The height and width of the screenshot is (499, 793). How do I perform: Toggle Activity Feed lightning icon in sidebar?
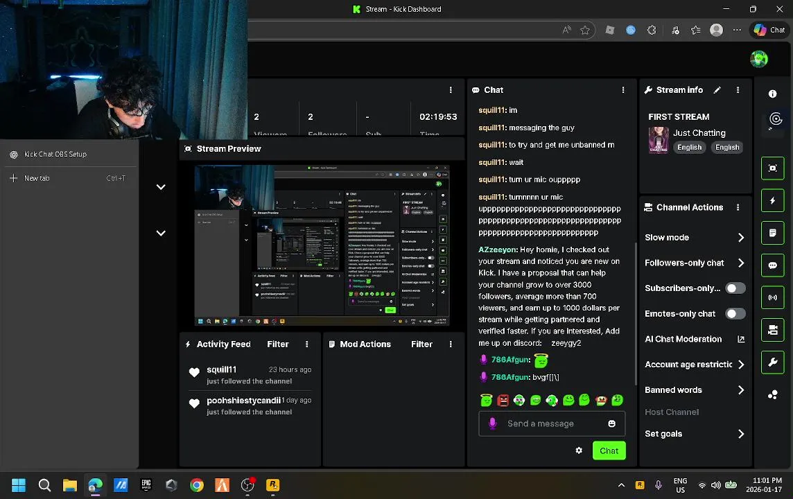(x=772, y=201)
